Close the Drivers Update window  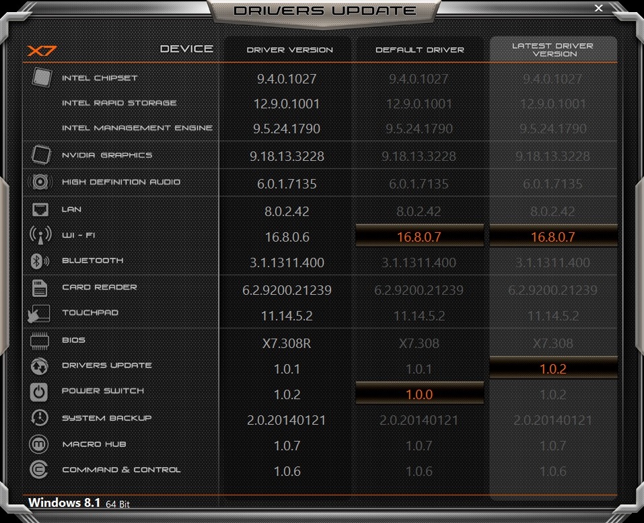click(599, 8)
